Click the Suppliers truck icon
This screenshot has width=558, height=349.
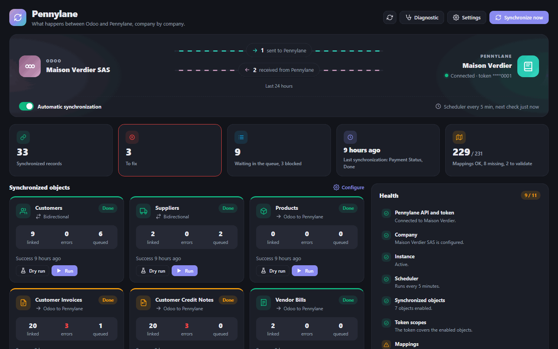tap(143, 211)
